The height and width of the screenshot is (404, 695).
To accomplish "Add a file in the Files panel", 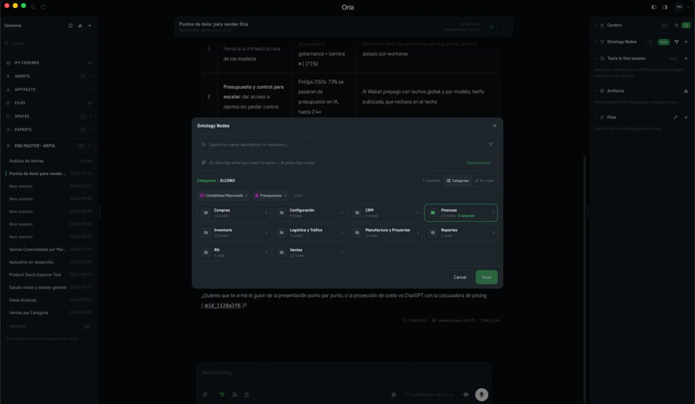I will click(x=686, y=118).
